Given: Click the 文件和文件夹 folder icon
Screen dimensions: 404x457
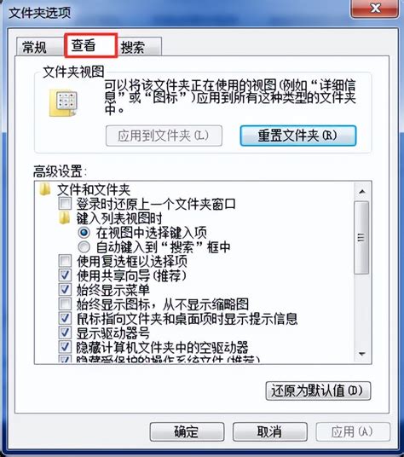Looking at the screenshot, I should 45,189.
